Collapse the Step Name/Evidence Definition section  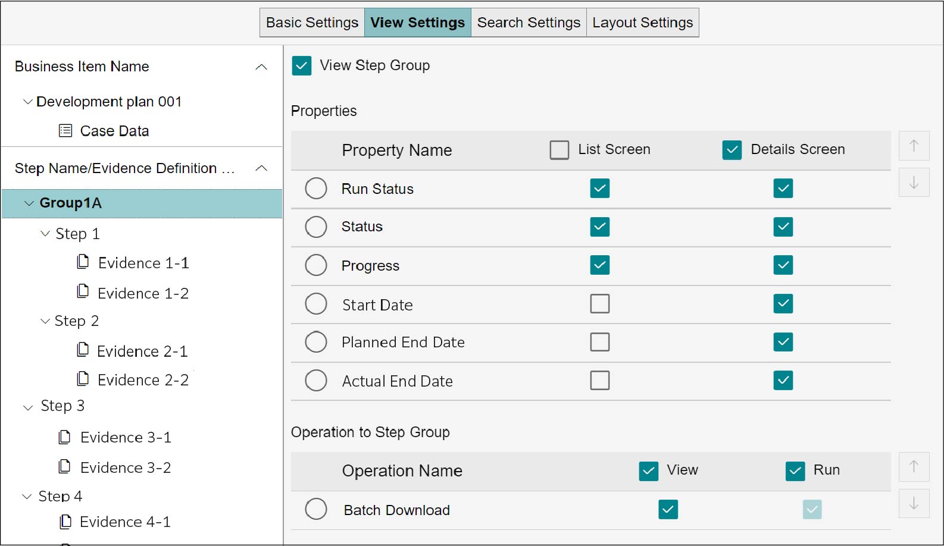[261, 168]
